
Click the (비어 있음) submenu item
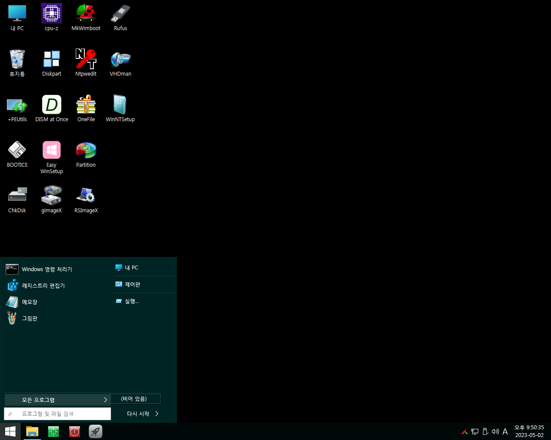coord(135,399)
